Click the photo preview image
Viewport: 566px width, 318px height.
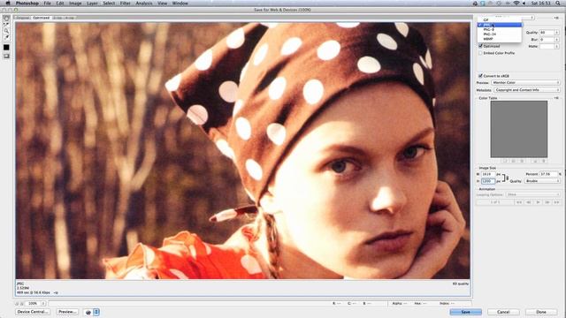tap(242, 150)
